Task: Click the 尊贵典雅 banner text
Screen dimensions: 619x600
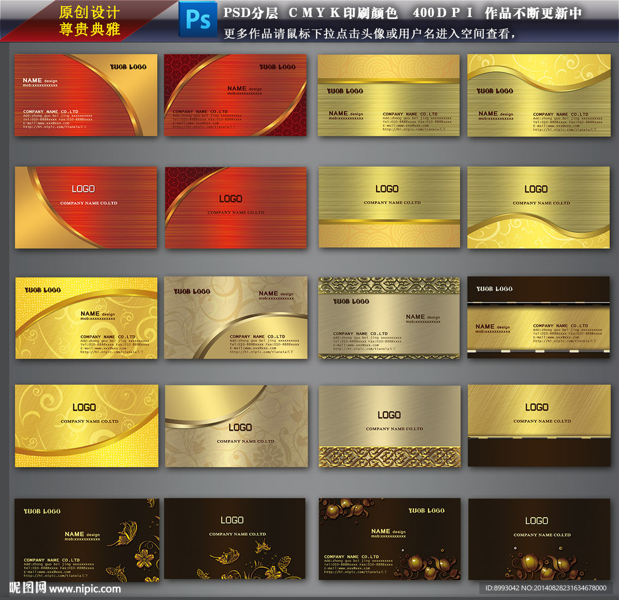Action: pos(89,29)
